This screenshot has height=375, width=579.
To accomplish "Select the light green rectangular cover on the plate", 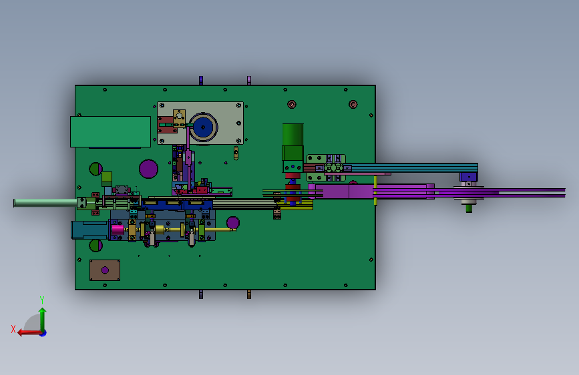I will click(110, 131).
